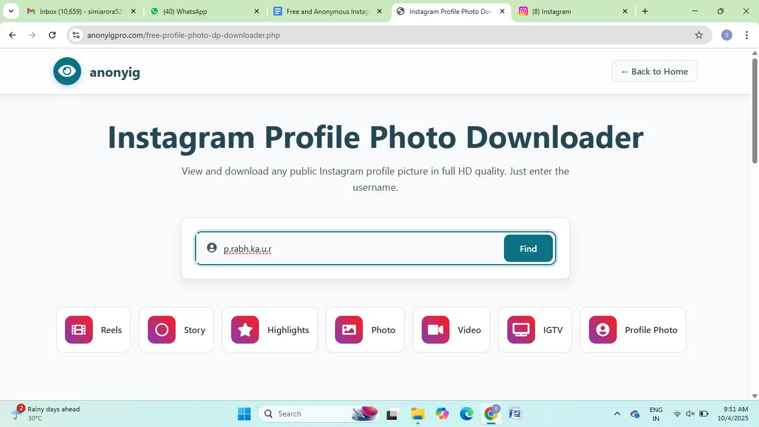Click the ENG IN language indicator
Image resolution: width=759 pixels, height=427 pixels.
click(656, 414)
